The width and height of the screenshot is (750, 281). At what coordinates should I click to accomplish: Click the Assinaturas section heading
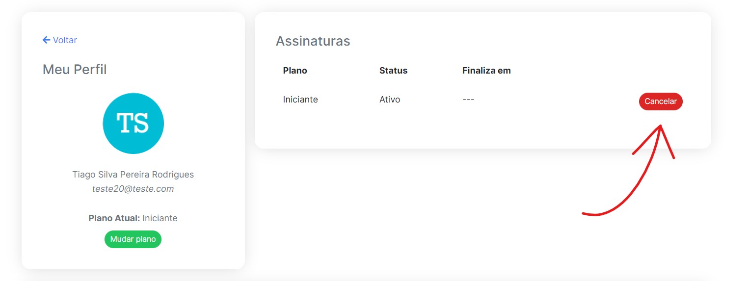point(313,41)
